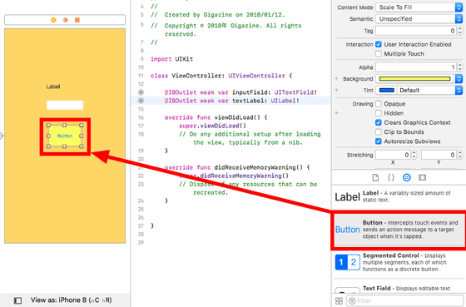Screen dimensions: 466x307
Task: Toggle the document outline sidebar icon
Action: 17,300
